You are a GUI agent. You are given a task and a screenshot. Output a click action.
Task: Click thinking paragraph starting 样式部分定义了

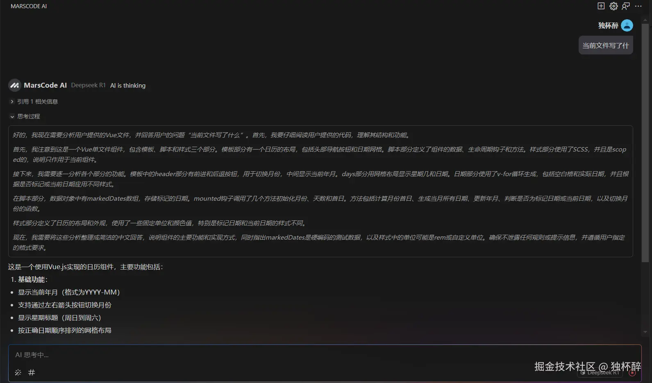(x=160, y=223)
